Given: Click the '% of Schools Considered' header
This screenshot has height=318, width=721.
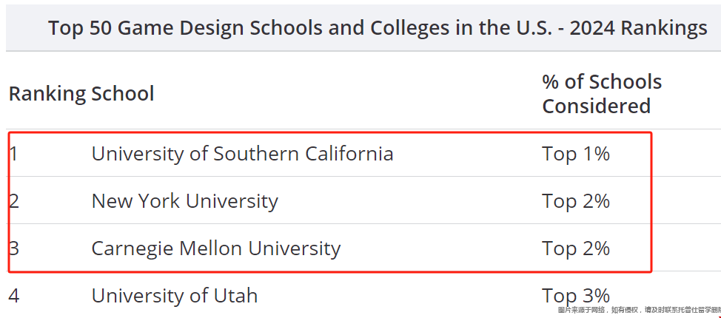Looking at the screenshot, I should (602, 94).
